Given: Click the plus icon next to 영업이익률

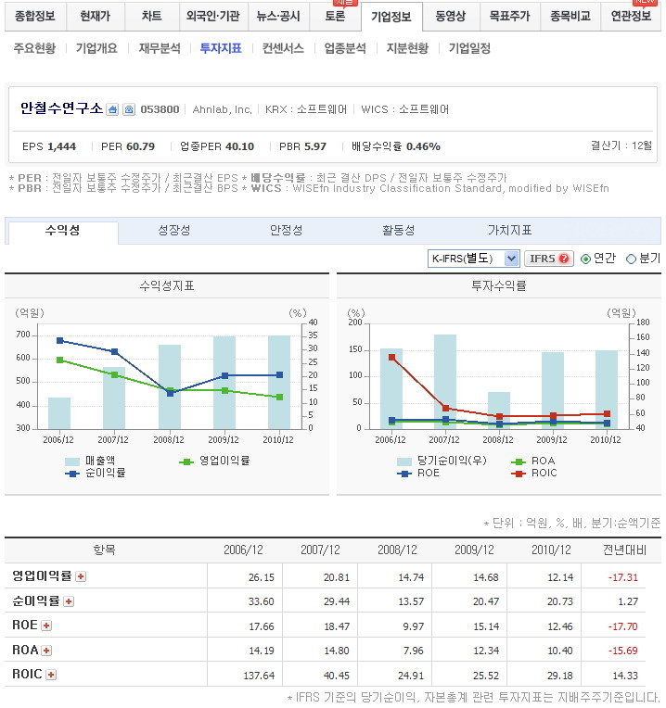Looking at the screenshot, I should [81, 576].
